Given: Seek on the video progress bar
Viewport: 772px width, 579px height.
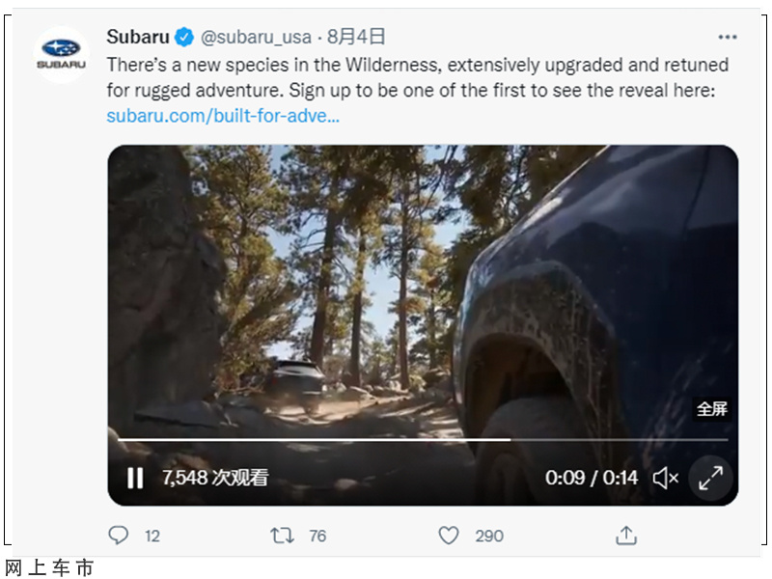Looking at the screenshot, I should [423, 439].
